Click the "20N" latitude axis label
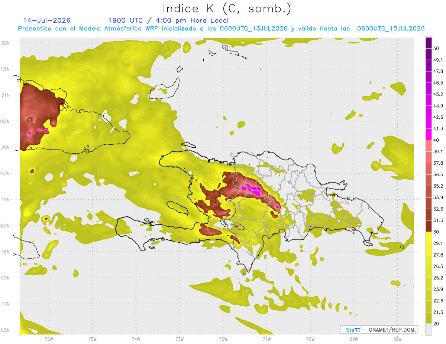 (x=6, y=147)
